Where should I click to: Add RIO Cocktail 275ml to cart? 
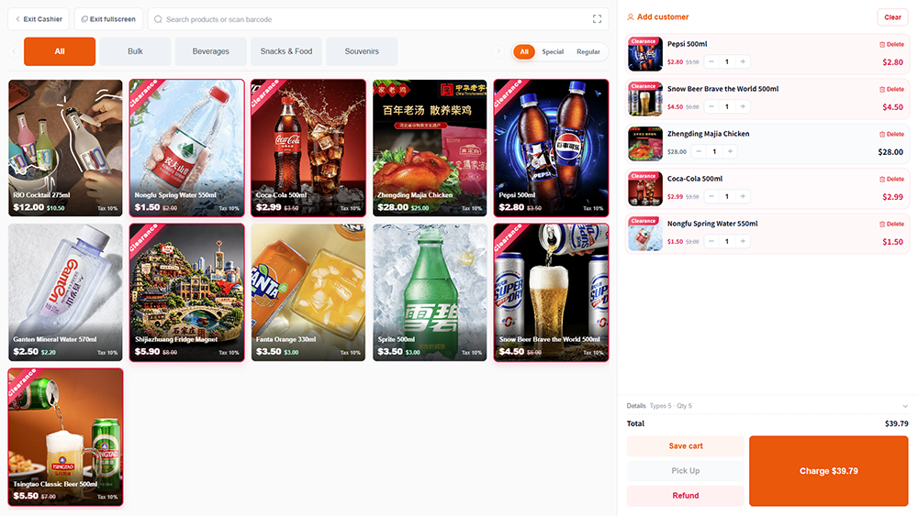click(x=65, y=148)
